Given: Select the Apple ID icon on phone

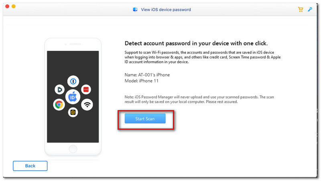Looking at the screenshot, I should click(73, 97).
